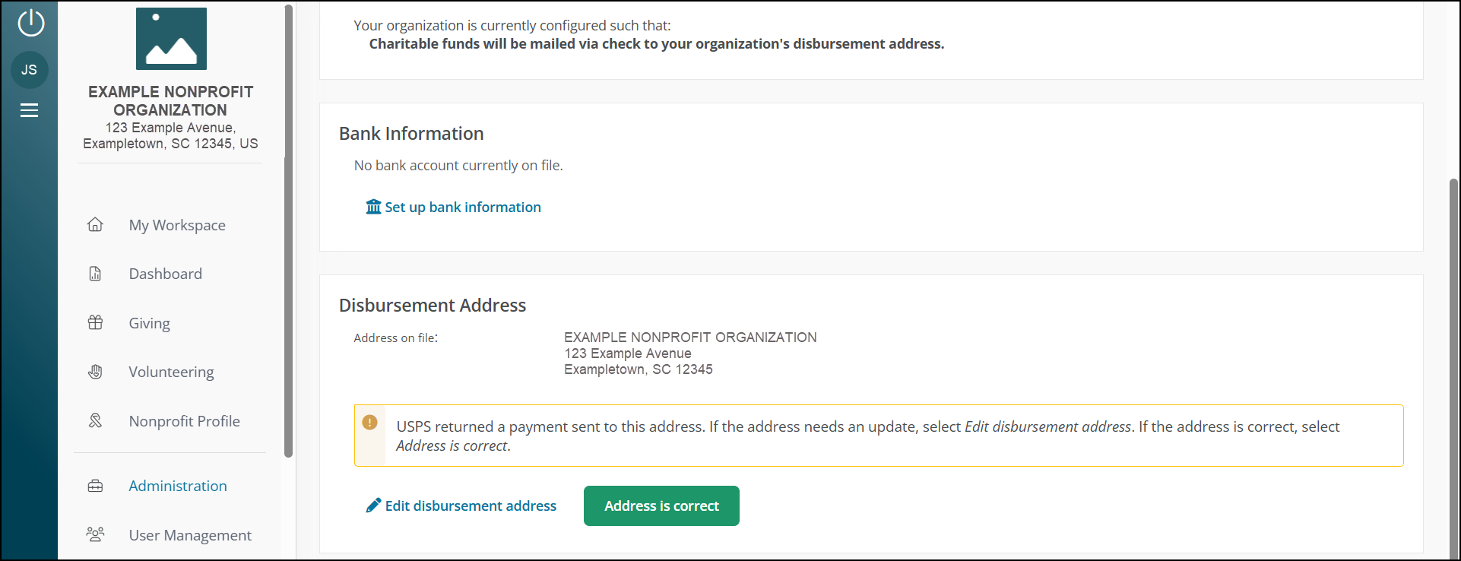Click the USPS returned payment warning message
The width and height of the screenshot is (1461, 561).
pyautogui.click(x=879, y=436)
